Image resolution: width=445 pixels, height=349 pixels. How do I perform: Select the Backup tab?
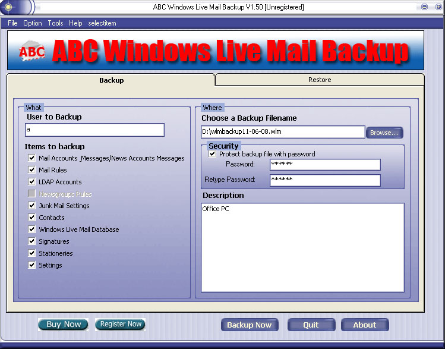(x=111, y=80)
